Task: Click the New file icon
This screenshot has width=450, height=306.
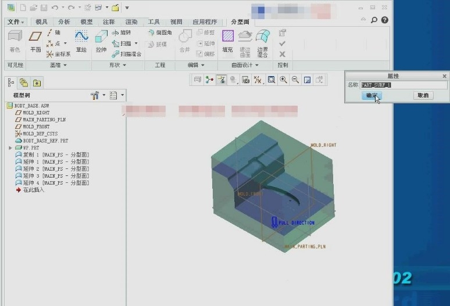Action: click(x=23, y=8)
